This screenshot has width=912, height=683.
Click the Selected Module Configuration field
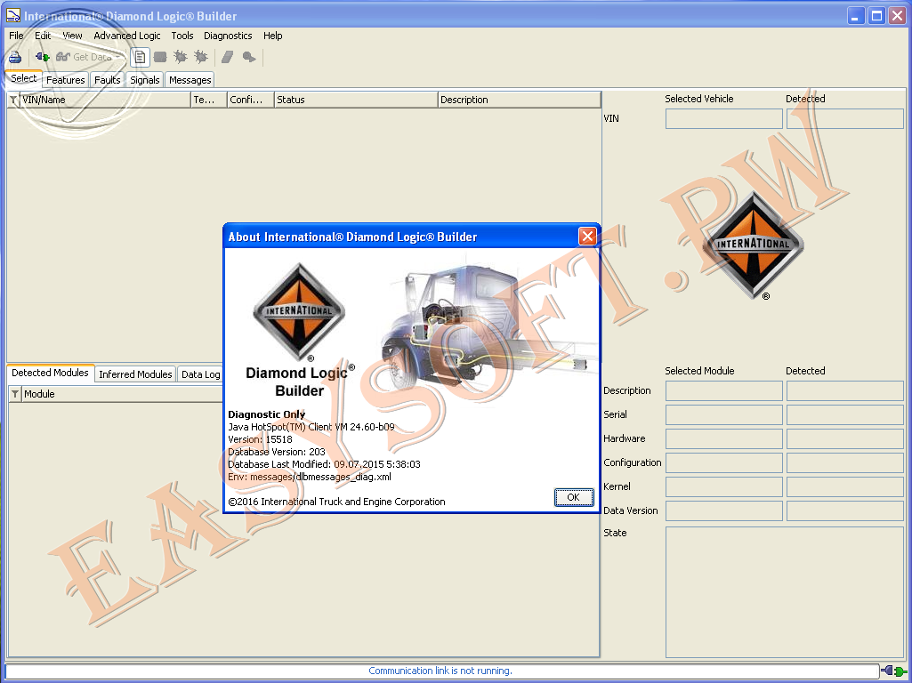[x=724, y=462]
